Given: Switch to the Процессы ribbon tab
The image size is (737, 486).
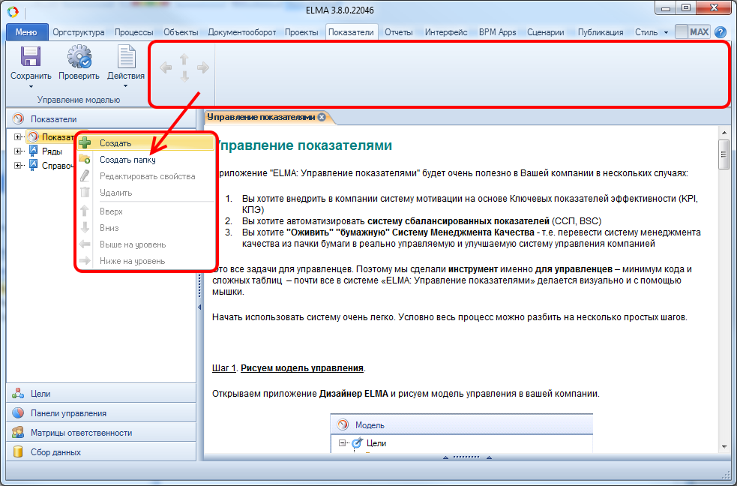Looking at the screenshot, I should [135, 32].
